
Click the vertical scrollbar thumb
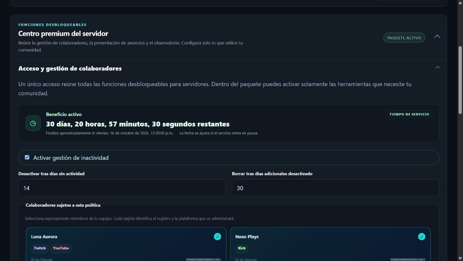point(460,80)
